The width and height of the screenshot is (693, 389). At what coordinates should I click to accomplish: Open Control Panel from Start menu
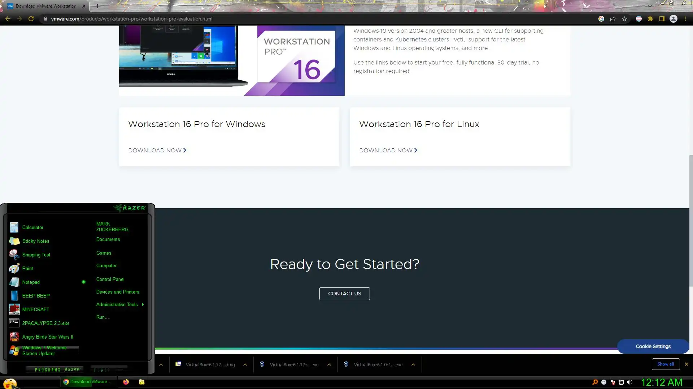(x=110, y=279)
